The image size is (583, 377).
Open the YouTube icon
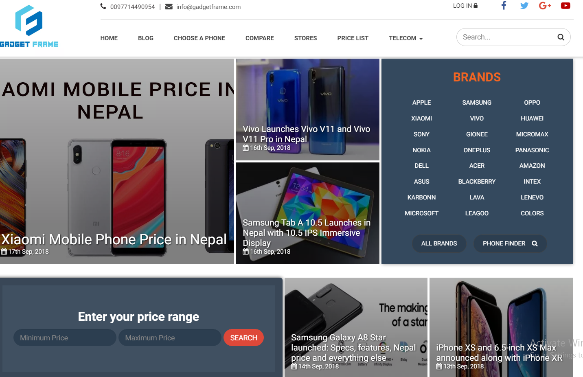pyautogui.click(x=565, y=6)
